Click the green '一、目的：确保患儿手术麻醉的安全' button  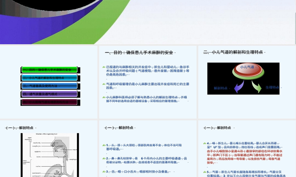click(49, 70)
